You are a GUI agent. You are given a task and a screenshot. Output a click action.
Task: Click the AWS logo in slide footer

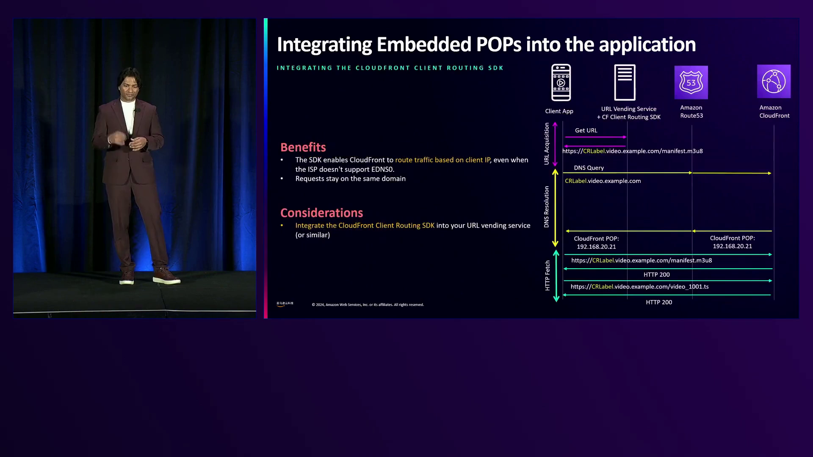(285, 304)
